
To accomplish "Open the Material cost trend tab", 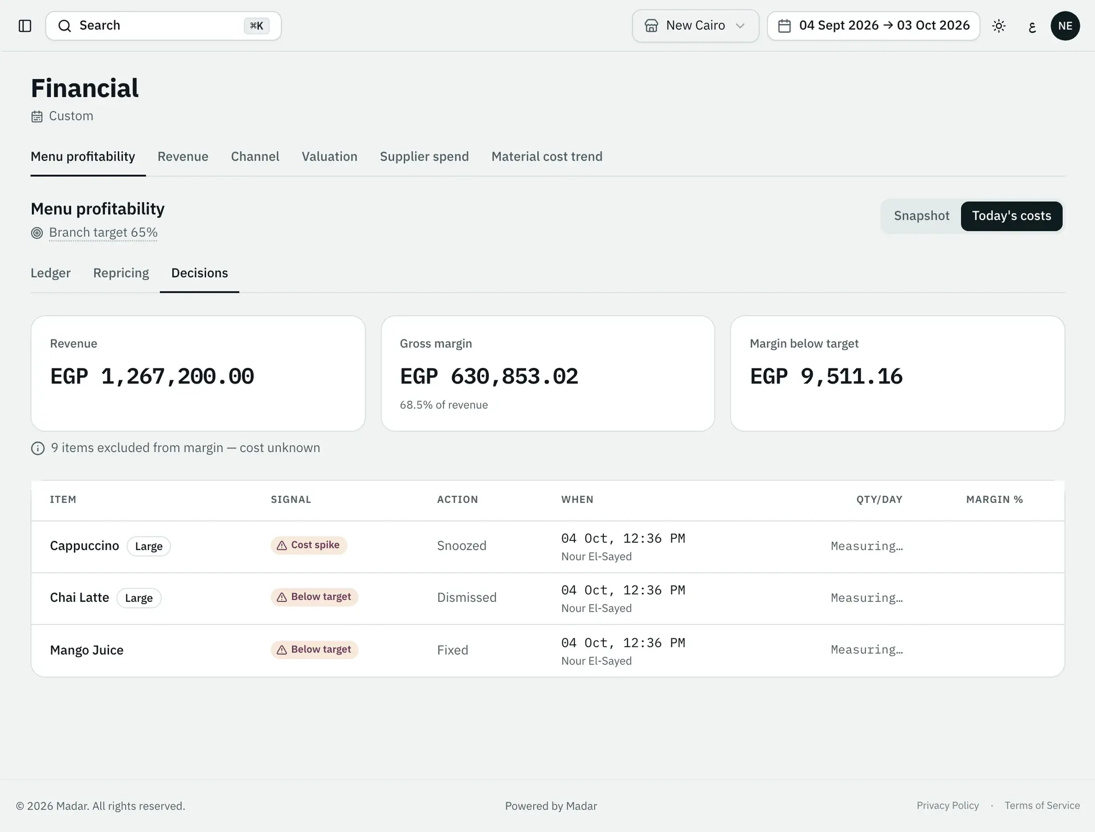I will 547,157.
